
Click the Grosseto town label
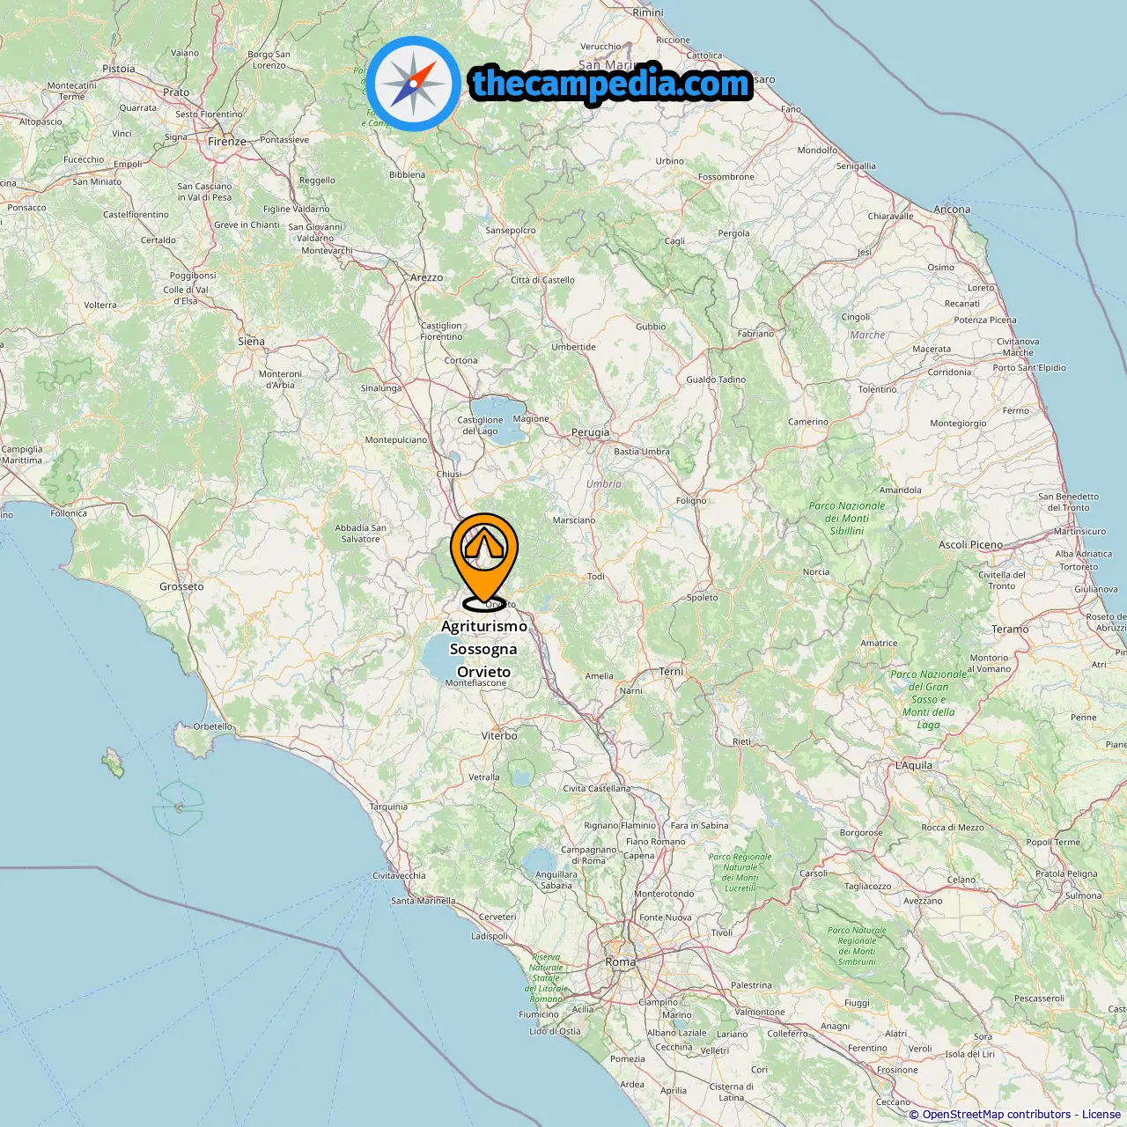coord(181,586)
